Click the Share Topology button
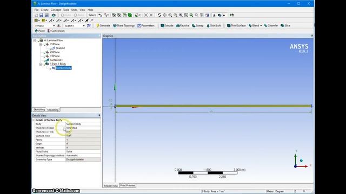Image resolution: width=346 pixels, height=194 pixels. coord(124,26)
